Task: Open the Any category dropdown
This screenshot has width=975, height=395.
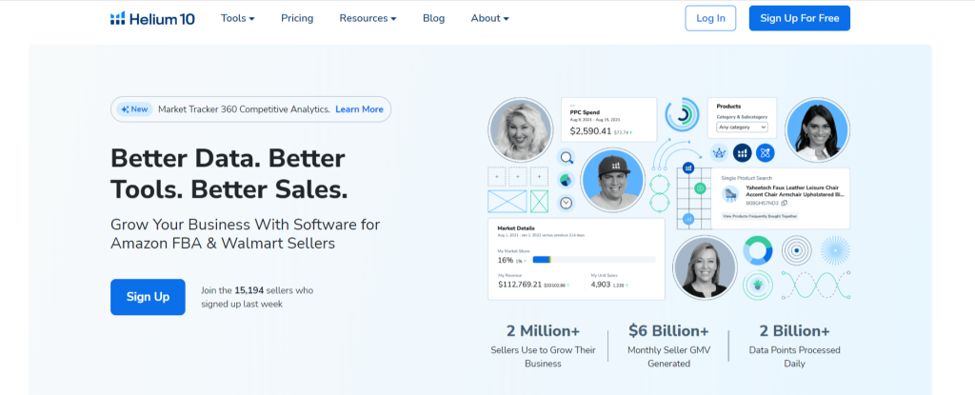Action: click(x=743, y=127)
